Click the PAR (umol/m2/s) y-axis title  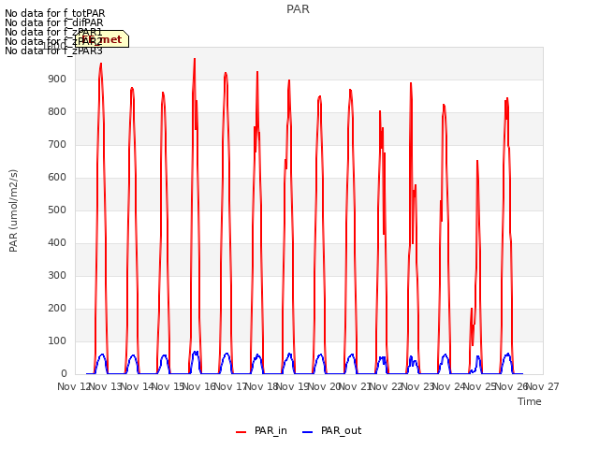[x=13, y=210]
